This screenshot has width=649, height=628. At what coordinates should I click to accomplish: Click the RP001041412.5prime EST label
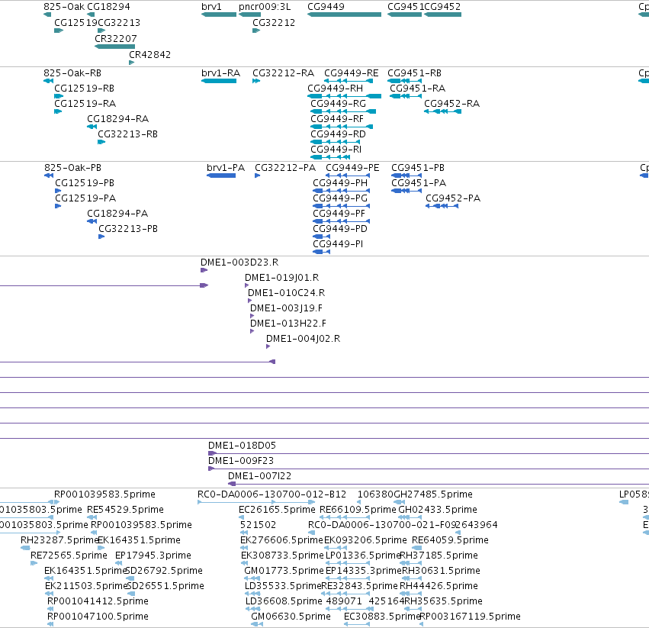coord(98,601)
